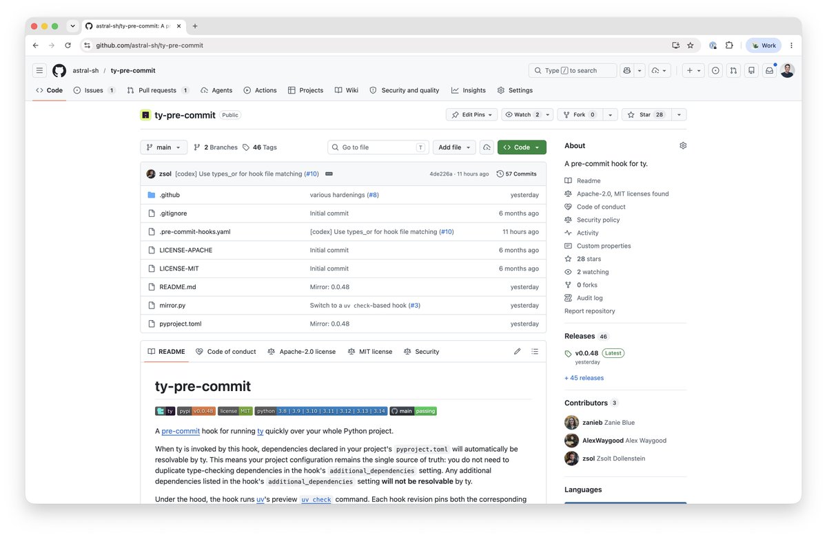Open LICENSE-APACHE file
This screenshot has height=537, width=827.
click(186, 250)
